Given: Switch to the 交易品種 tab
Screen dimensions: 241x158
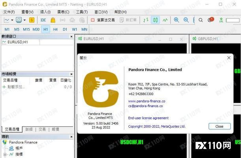Looking at the screenshot, I should [x=12, y=129].
